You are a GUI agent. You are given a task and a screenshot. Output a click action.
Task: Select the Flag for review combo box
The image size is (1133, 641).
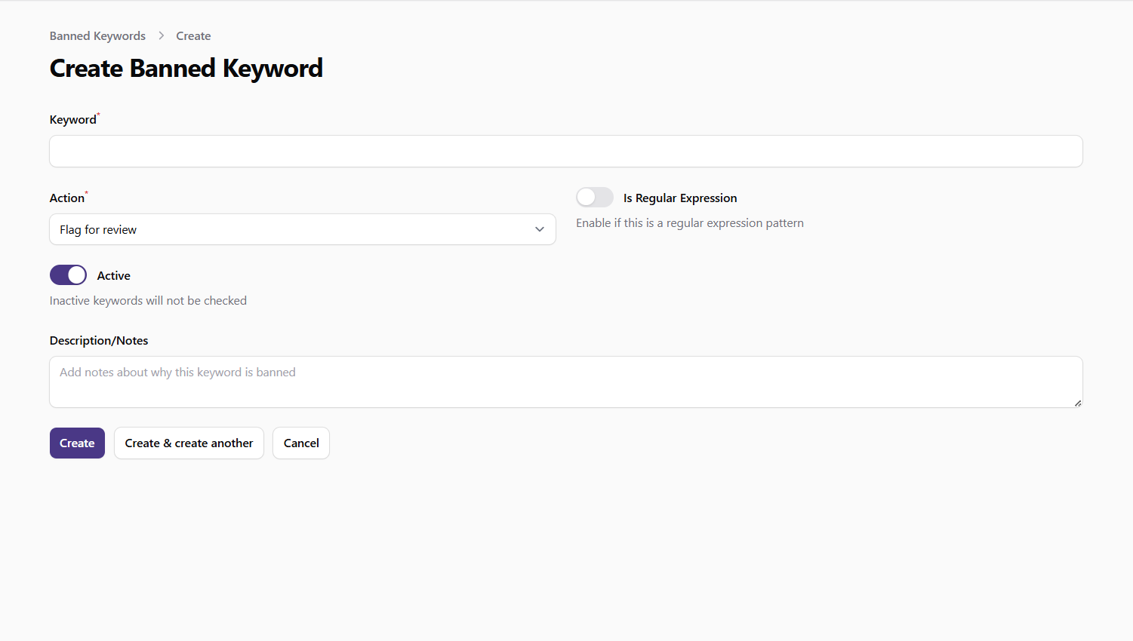[302, 229]
